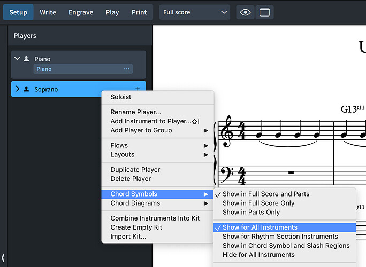
Task: Switch to the Engrave mode tab
Action: click(80, 12)
